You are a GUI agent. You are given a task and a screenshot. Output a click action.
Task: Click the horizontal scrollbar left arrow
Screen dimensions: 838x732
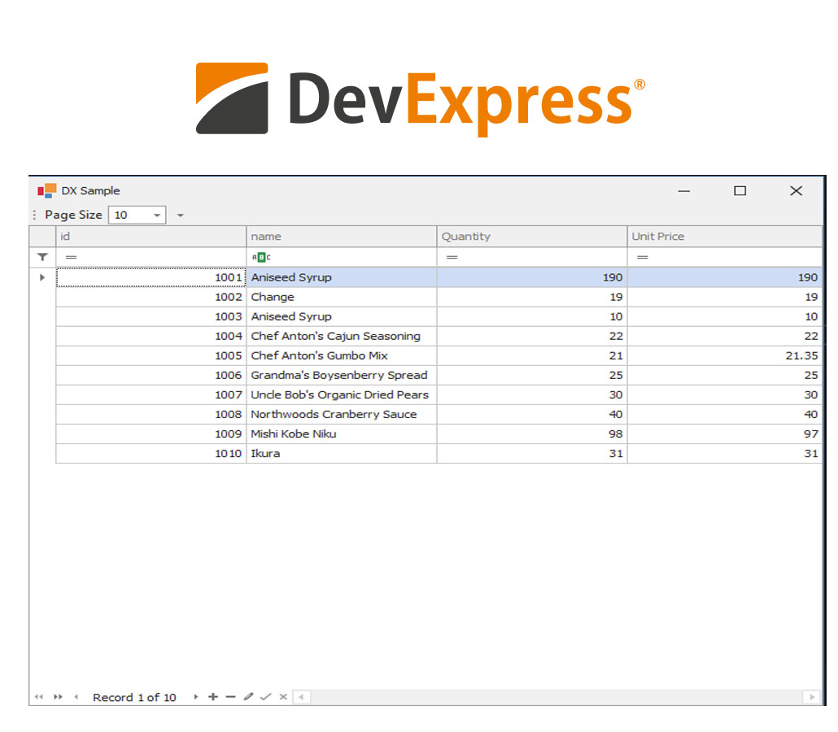pos(302,697)
